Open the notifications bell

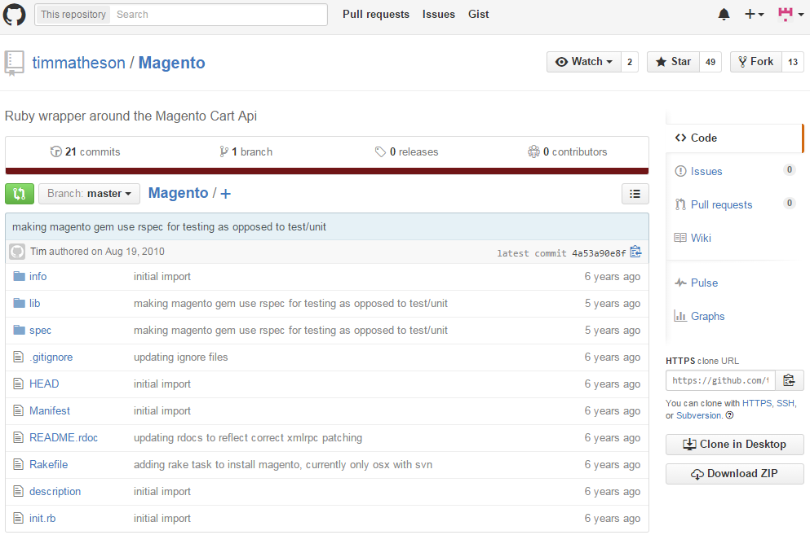(724, 15)
